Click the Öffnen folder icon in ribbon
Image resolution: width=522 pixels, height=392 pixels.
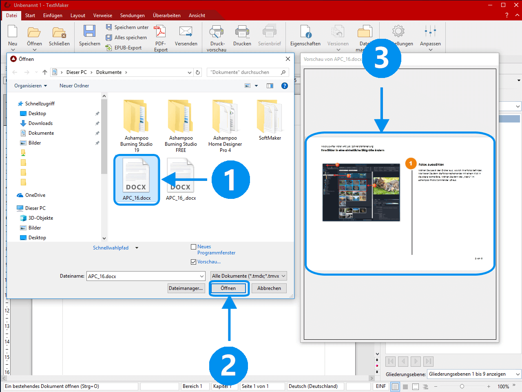click(34, 32)
